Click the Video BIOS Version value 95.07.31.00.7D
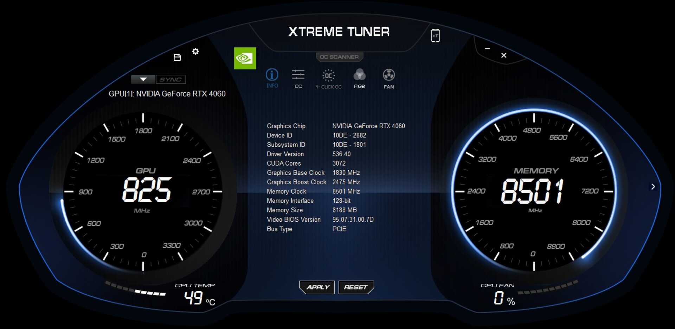 353,220
